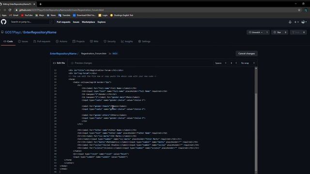Star the repository
The width and height of the screenshot is (310, 174).
point(277,32)
